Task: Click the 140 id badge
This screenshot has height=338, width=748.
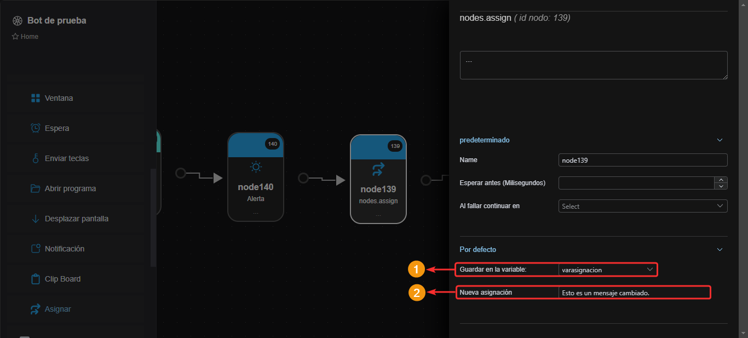Action: tap(273, 144)
